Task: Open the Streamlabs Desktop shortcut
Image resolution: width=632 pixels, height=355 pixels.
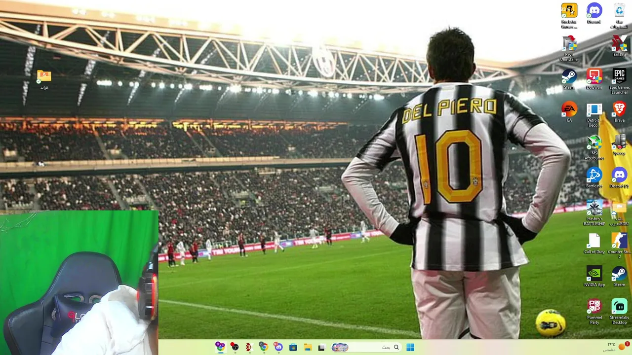Action: [x=619, y=312]
